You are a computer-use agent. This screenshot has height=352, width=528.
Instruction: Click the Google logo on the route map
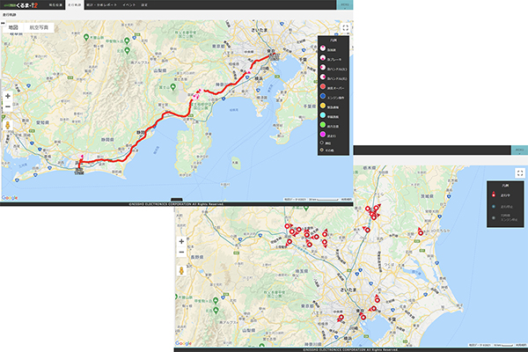10,198
